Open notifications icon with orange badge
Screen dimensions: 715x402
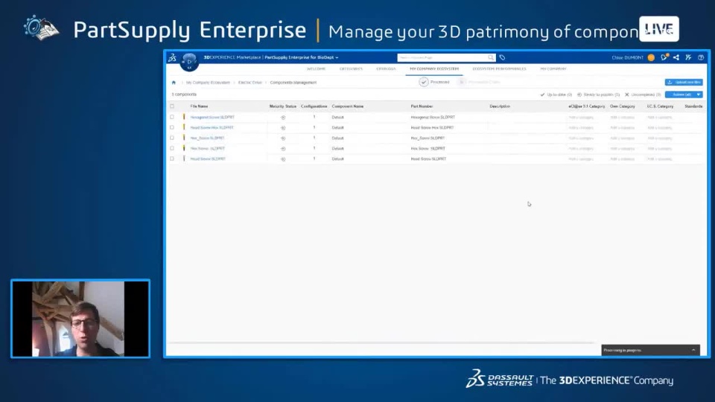pos(664,57)
